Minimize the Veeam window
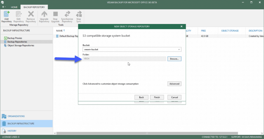This screenshot has height=139, width=264. [243, 2]
